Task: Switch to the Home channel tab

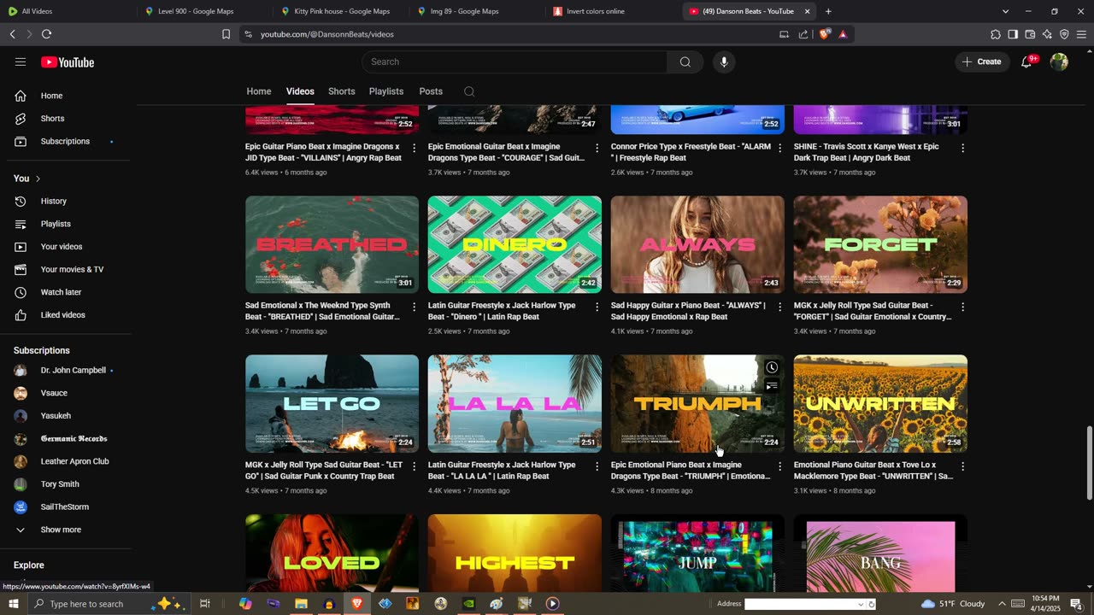Action: (259, 91)
